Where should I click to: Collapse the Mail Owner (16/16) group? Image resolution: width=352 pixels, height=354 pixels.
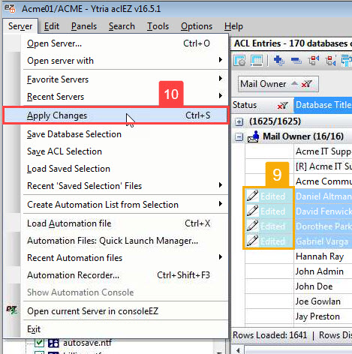239,137
